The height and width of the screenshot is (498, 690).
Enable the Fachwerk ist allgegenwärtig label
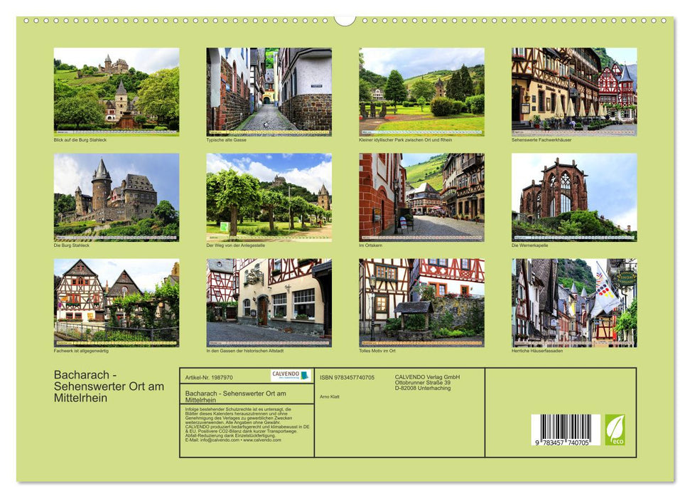click(x=80, y=349)
